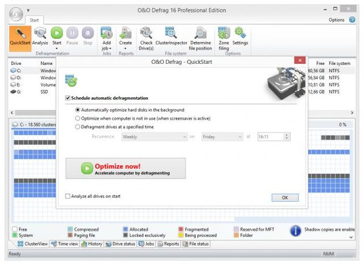Click the O&O application orb button
This screenshot has height=266, width=364.
[16, 14]
